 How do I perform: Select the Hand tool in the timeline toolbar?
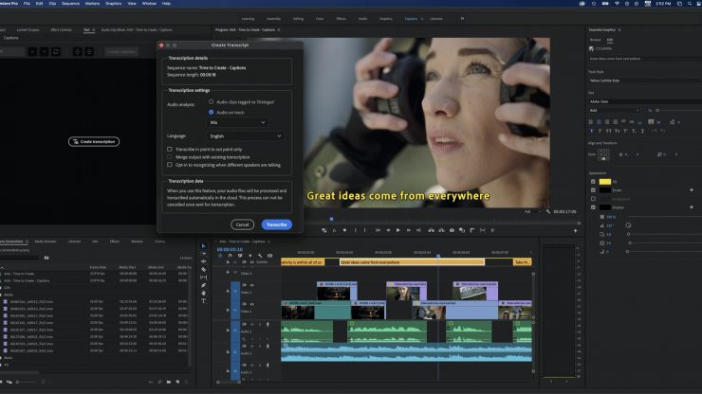204,293
